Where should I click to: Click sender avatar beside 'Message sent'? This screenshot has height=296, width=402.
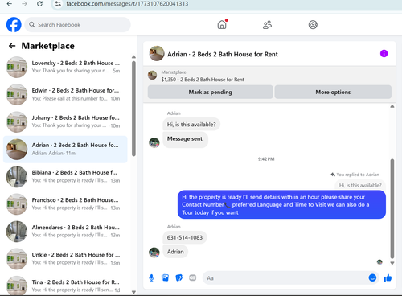coord(154,142)
